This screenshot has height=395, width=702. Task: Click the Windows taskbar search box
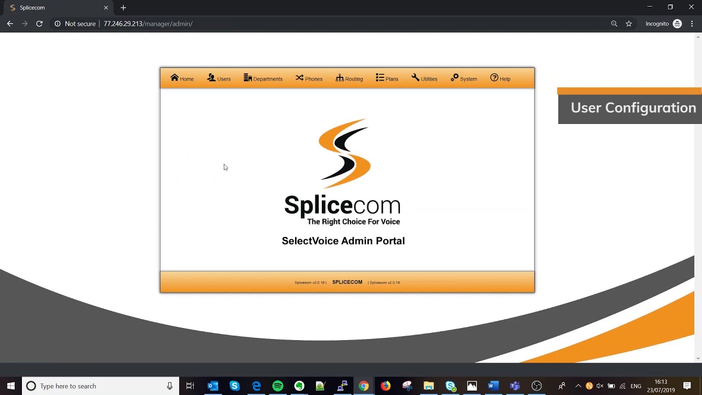[100, 386]
